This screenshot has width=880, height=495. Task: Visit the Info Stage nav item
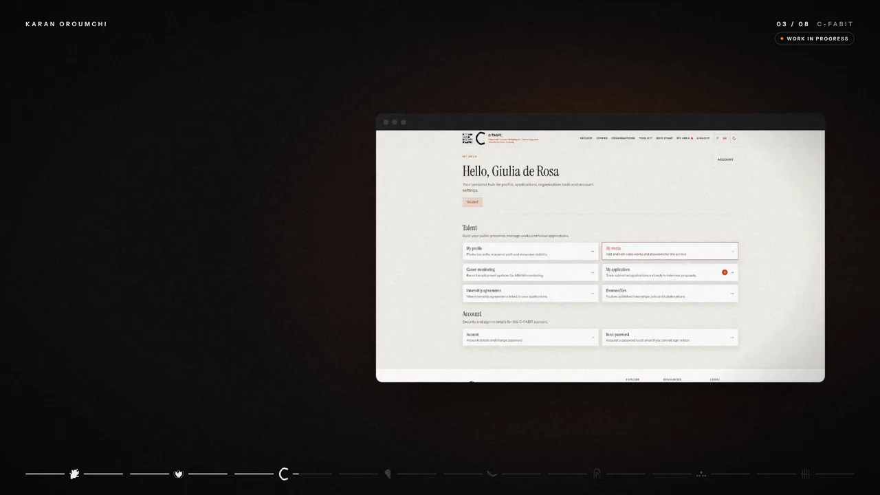click(x=664, y=138)
